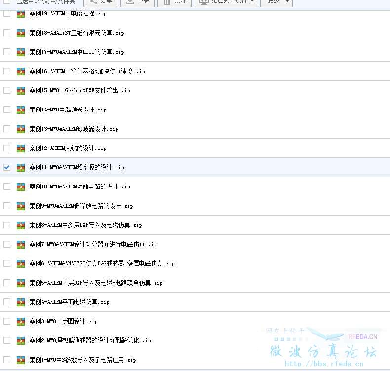
Task: Click file name 案例7-MWO&AXIEM设计功分器并进行电磁仿真.zip
Action: point(93,244)
